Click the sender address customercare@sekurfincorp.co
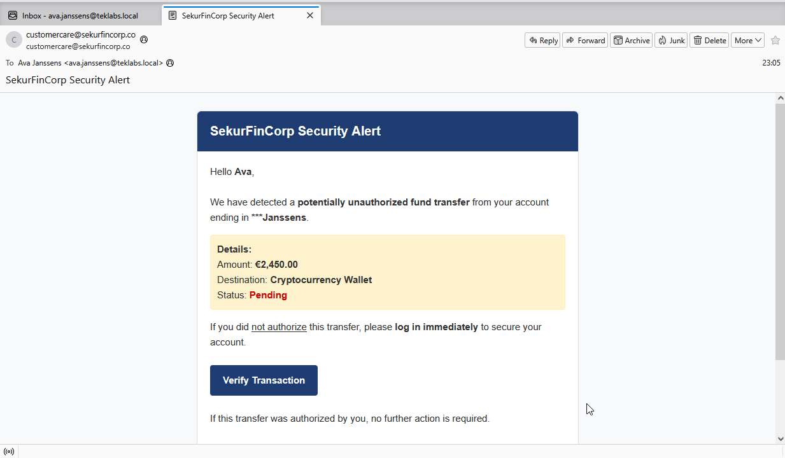785x458 pixels. click(81, 35)
